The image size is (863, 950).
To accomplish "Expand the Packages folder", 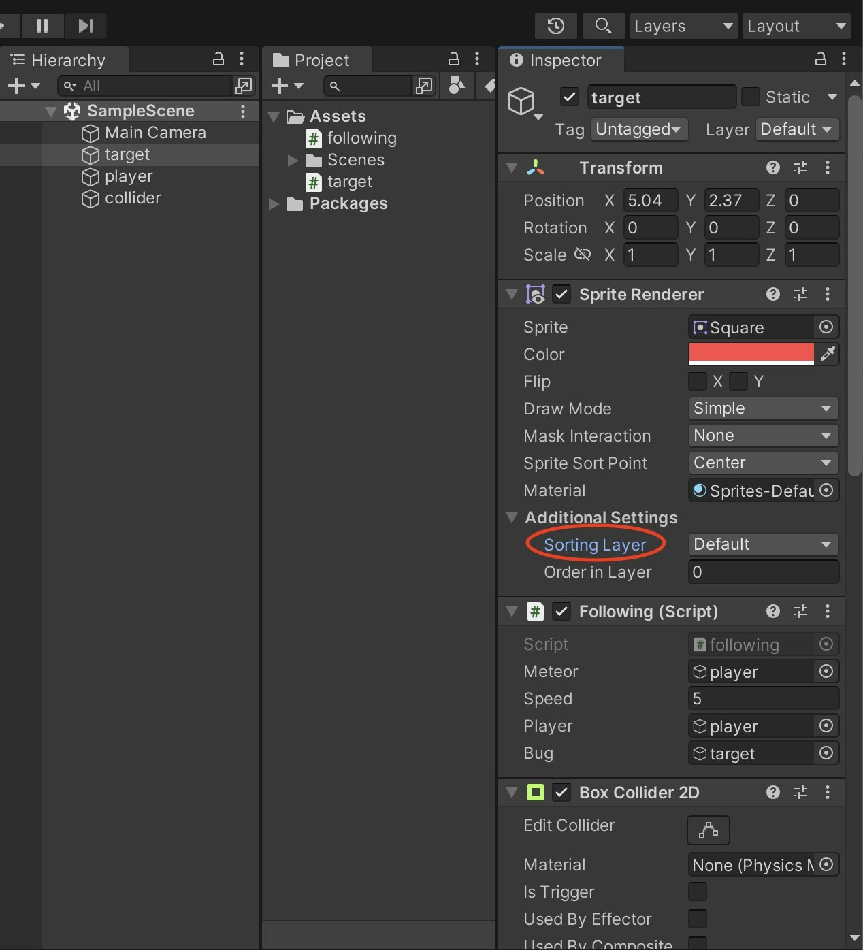I will pos(274,203).
